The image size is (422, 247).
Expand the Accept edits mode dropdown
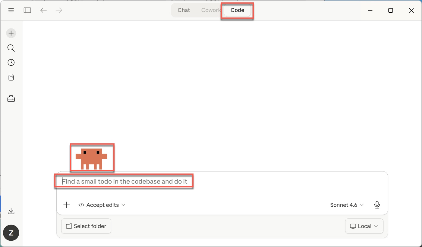(102, 205)
